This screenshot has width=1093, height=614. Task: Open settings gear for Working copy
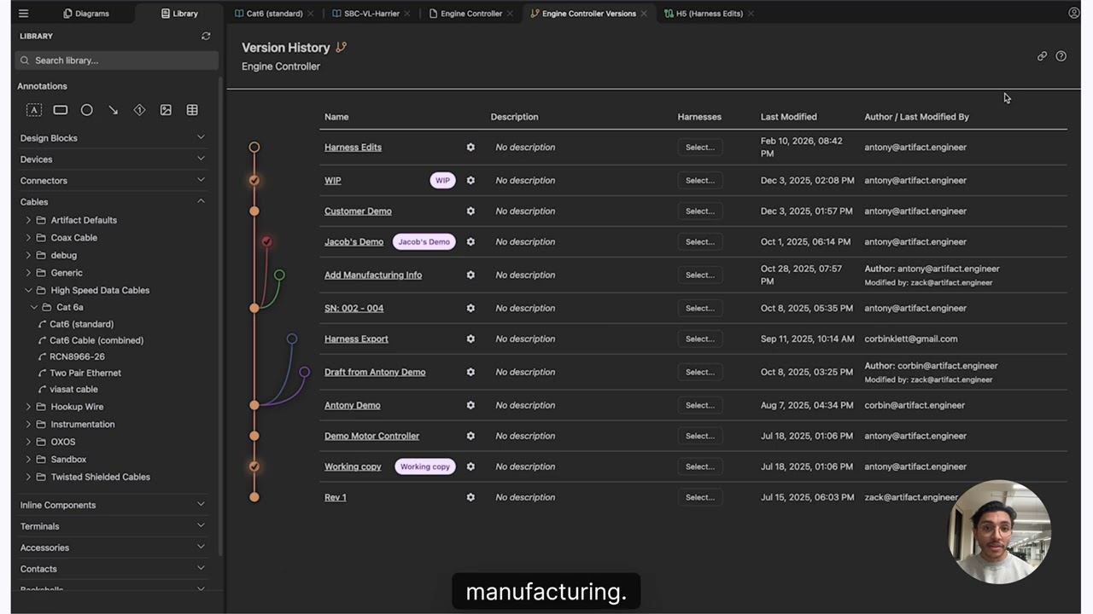[x=471, y=467]
